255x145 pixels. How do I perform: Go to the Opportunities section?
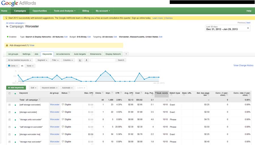pyautogui.click(x=40, y=11)
